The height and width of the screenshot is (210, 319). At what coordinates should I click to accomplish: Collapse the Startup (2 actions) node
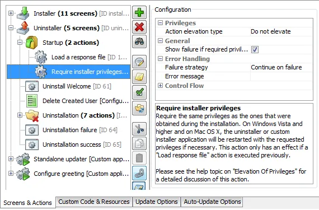(x=20, y=43)
